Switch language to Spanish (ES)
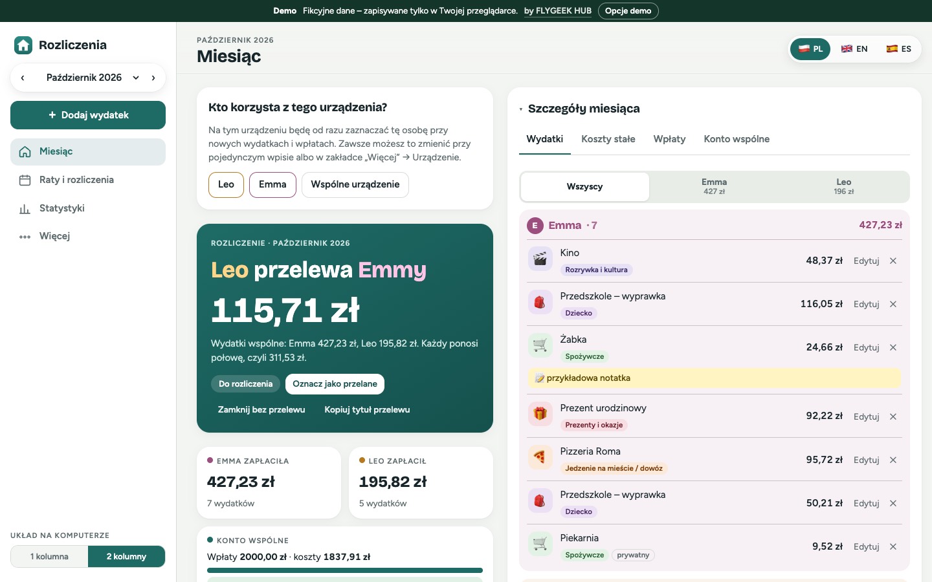This screenshot has height=582, width=932. (898, 49)
